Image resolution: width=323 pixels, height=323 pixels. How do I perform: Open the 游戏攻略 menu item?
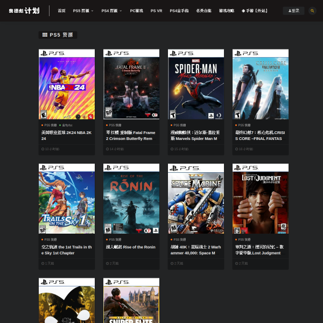[x=227, y=11]
